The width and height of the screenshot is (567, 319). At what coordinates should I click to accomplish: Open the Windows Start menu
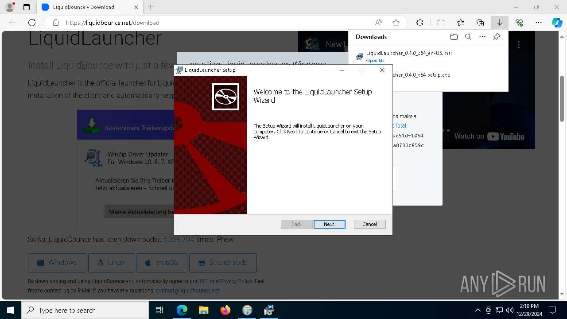pyautogui.click(x=11, y=310)
